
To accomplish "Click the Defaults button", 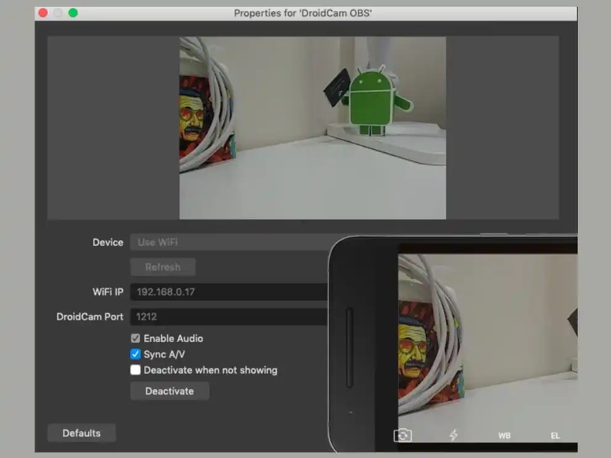I will click(x=81, y=433).
